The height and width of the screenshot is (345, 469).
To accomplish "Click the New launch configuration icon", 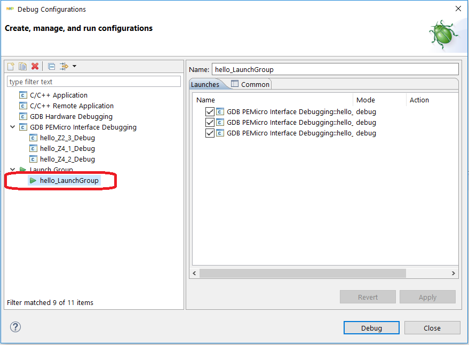I will point(11,66).
